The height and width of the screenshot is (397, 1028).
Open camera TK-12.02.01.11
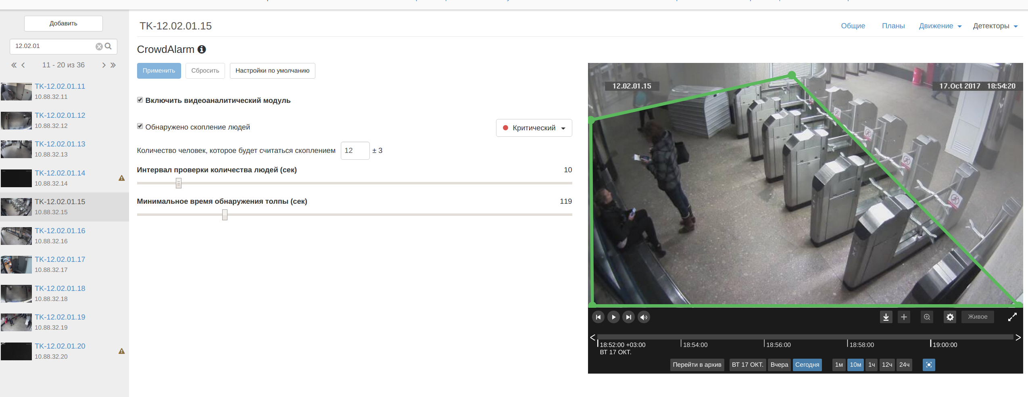[x=60, y=86]
